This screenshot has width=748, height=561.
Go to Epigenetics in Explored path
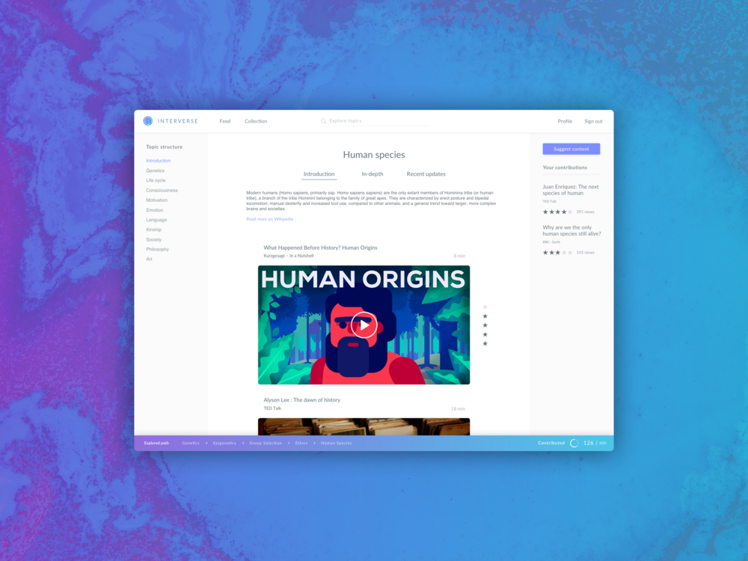coord(224,443)
